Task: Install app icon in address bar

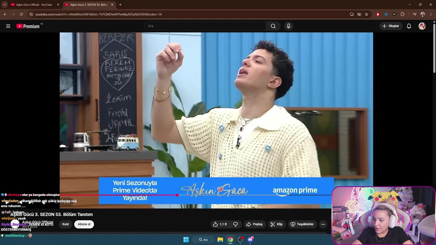Action: tap(352, 14)
